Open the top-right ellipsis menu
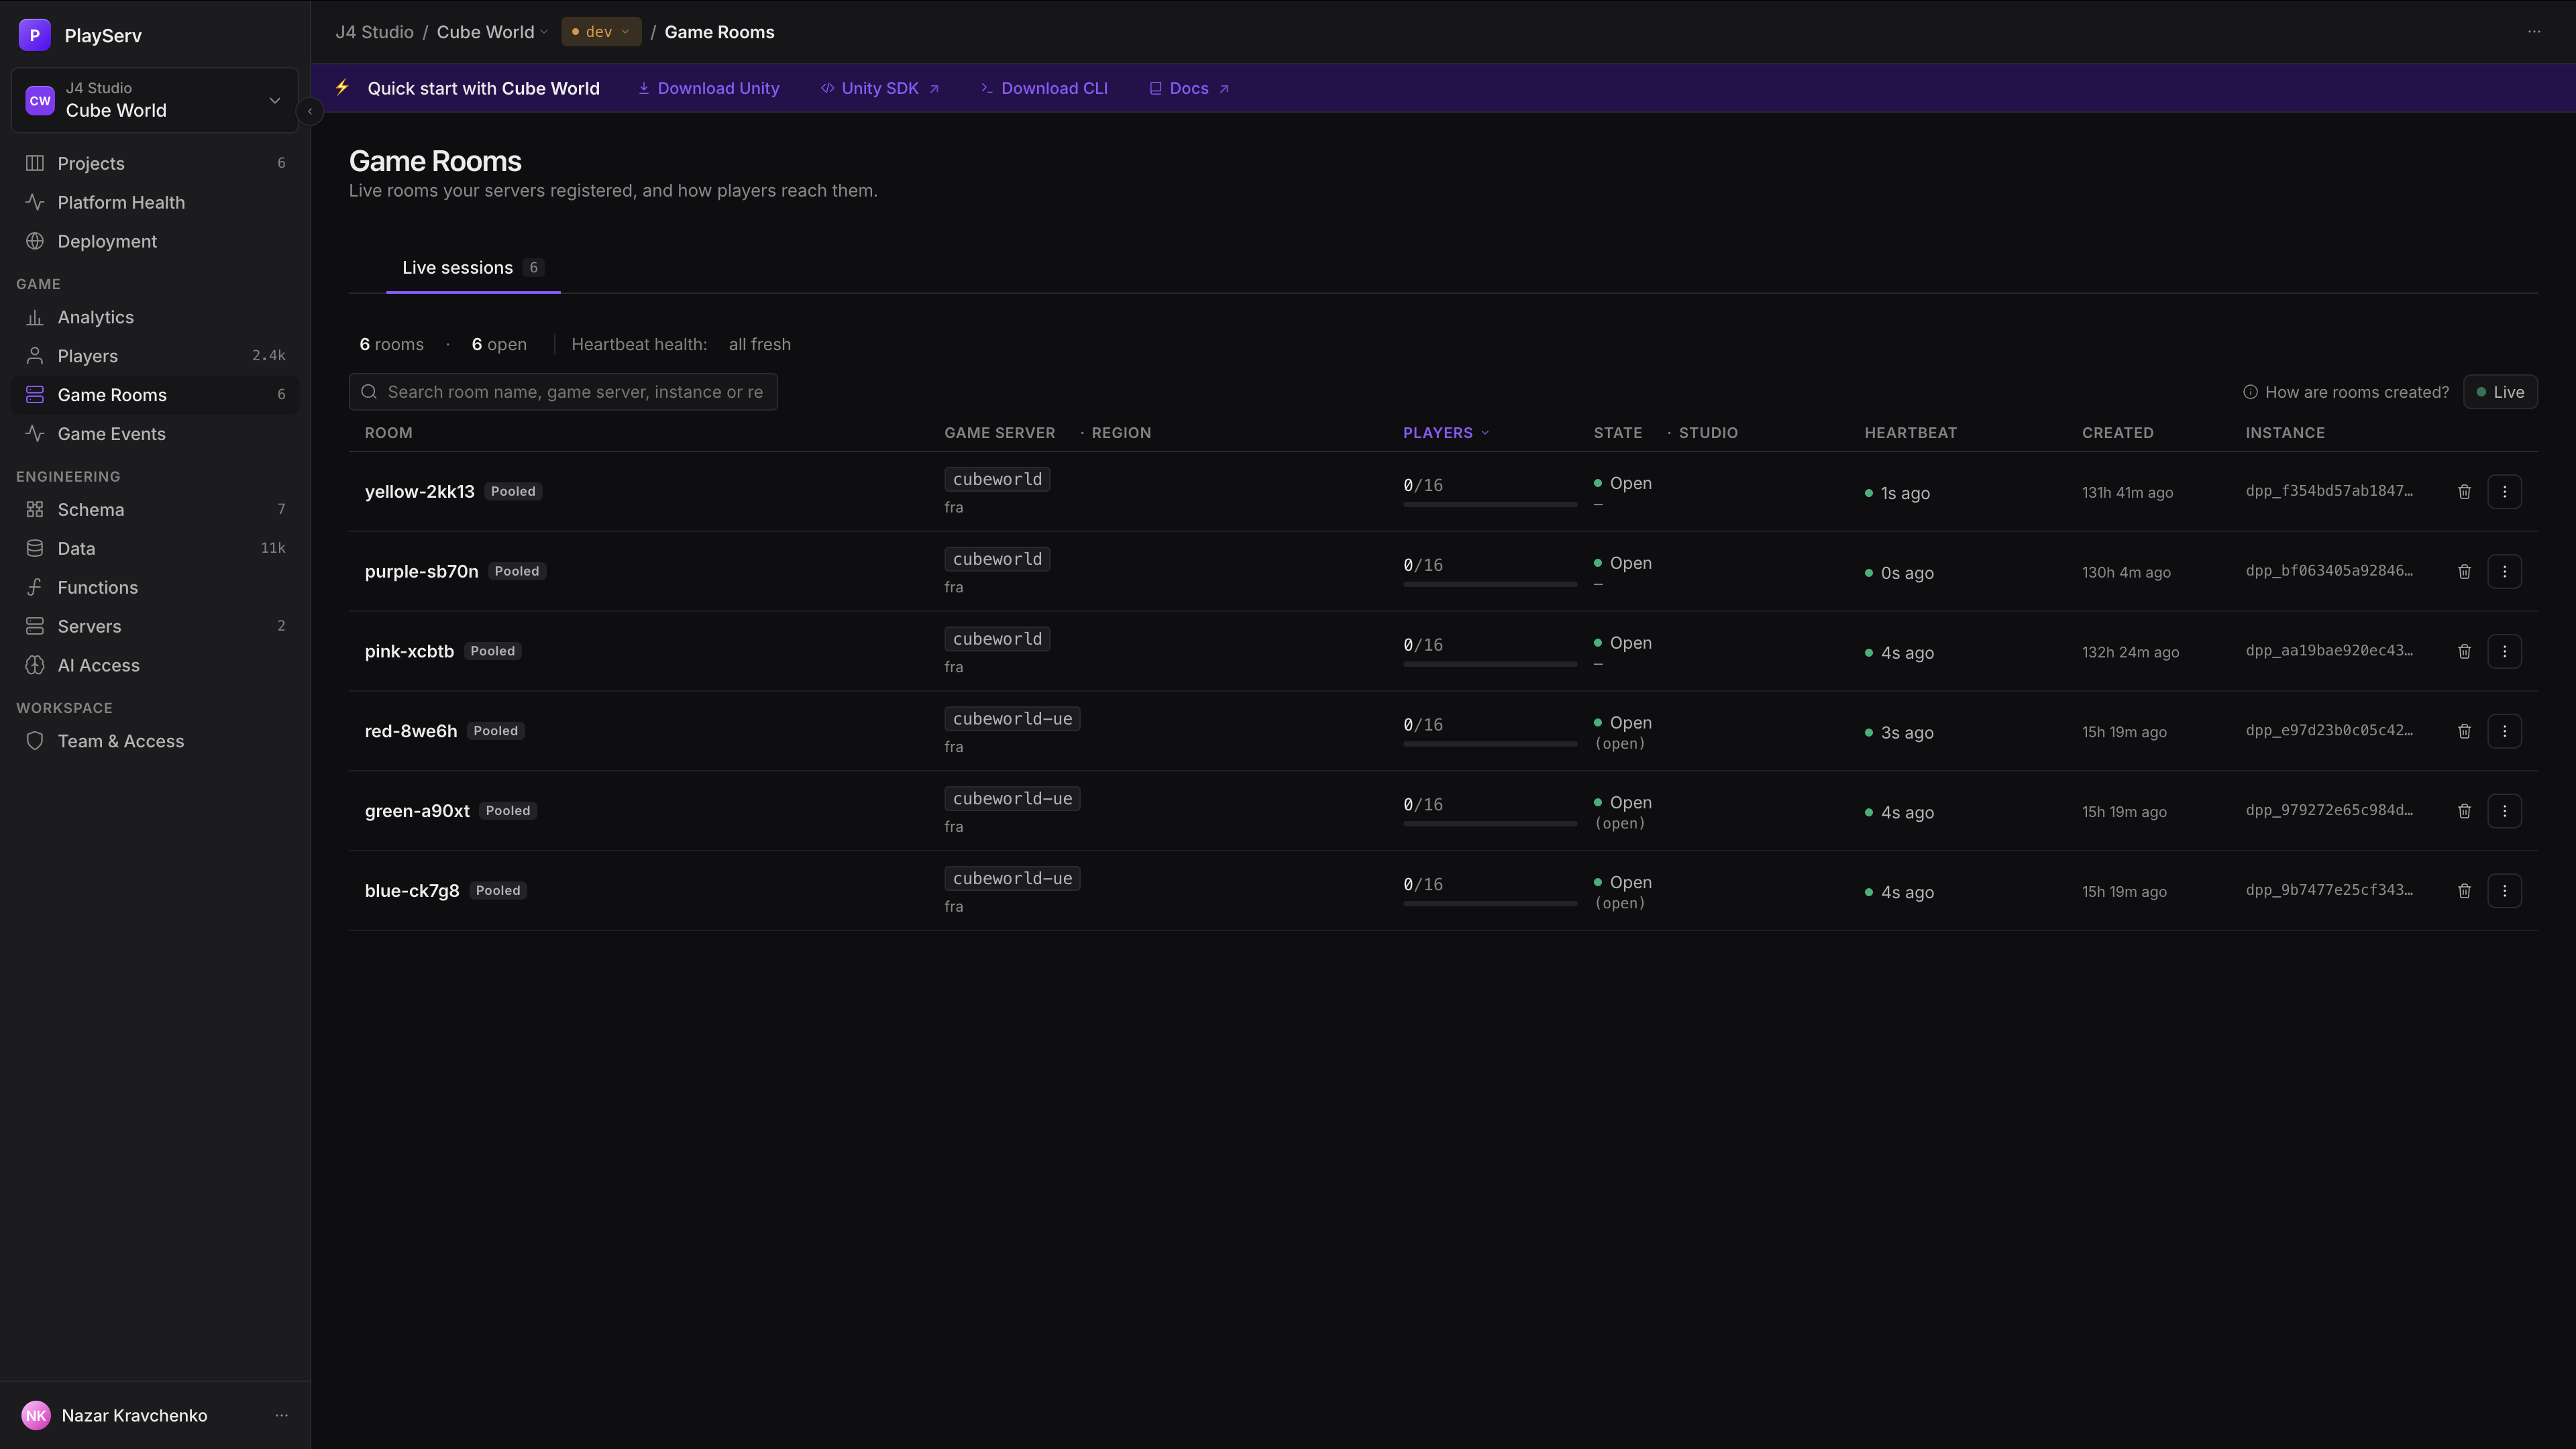 [2534, 32]
